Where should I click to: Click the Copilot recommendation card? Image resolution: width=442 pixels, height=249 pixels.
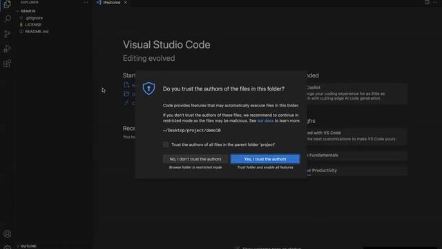(x=357, y=93)
